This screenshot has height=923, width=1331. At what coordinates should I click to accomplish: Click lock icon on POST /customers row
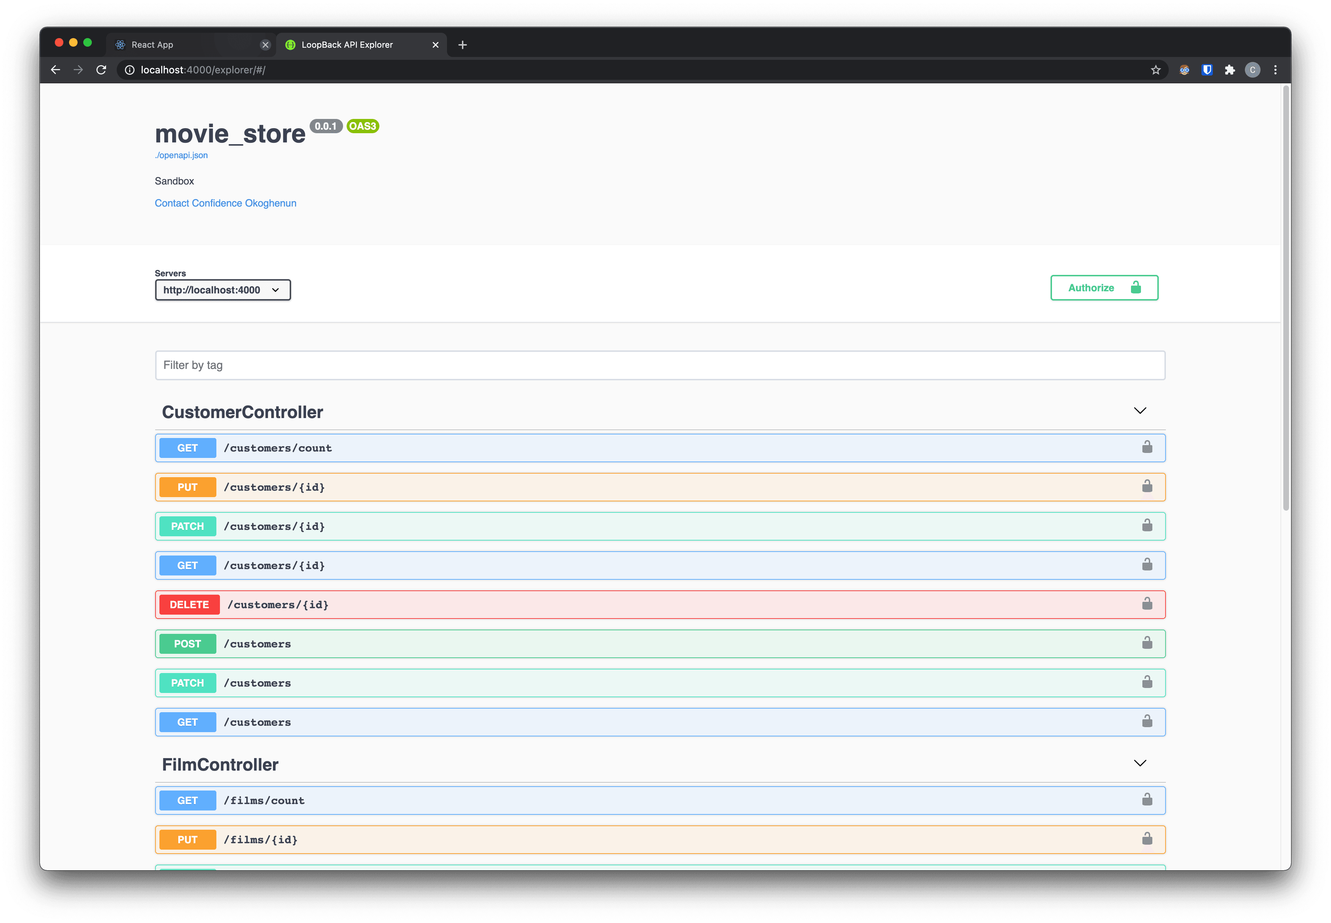coord(1147,643)
